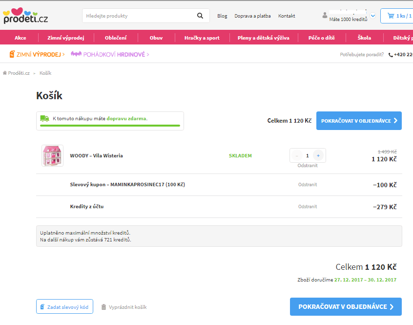
Task: Open the Kontakt link
Action: (287, 16)
